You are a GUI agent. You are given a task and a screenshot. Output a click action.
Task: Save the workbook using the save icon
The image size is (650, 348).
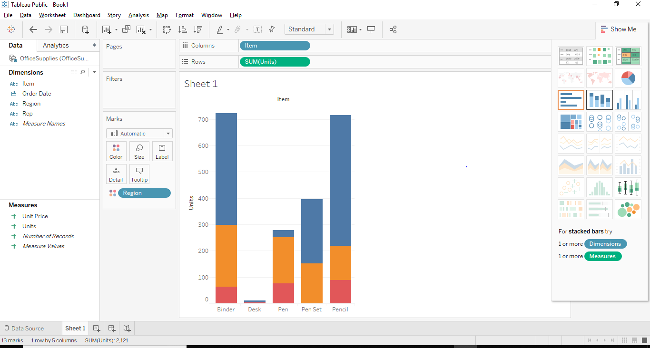click(63, 29)
